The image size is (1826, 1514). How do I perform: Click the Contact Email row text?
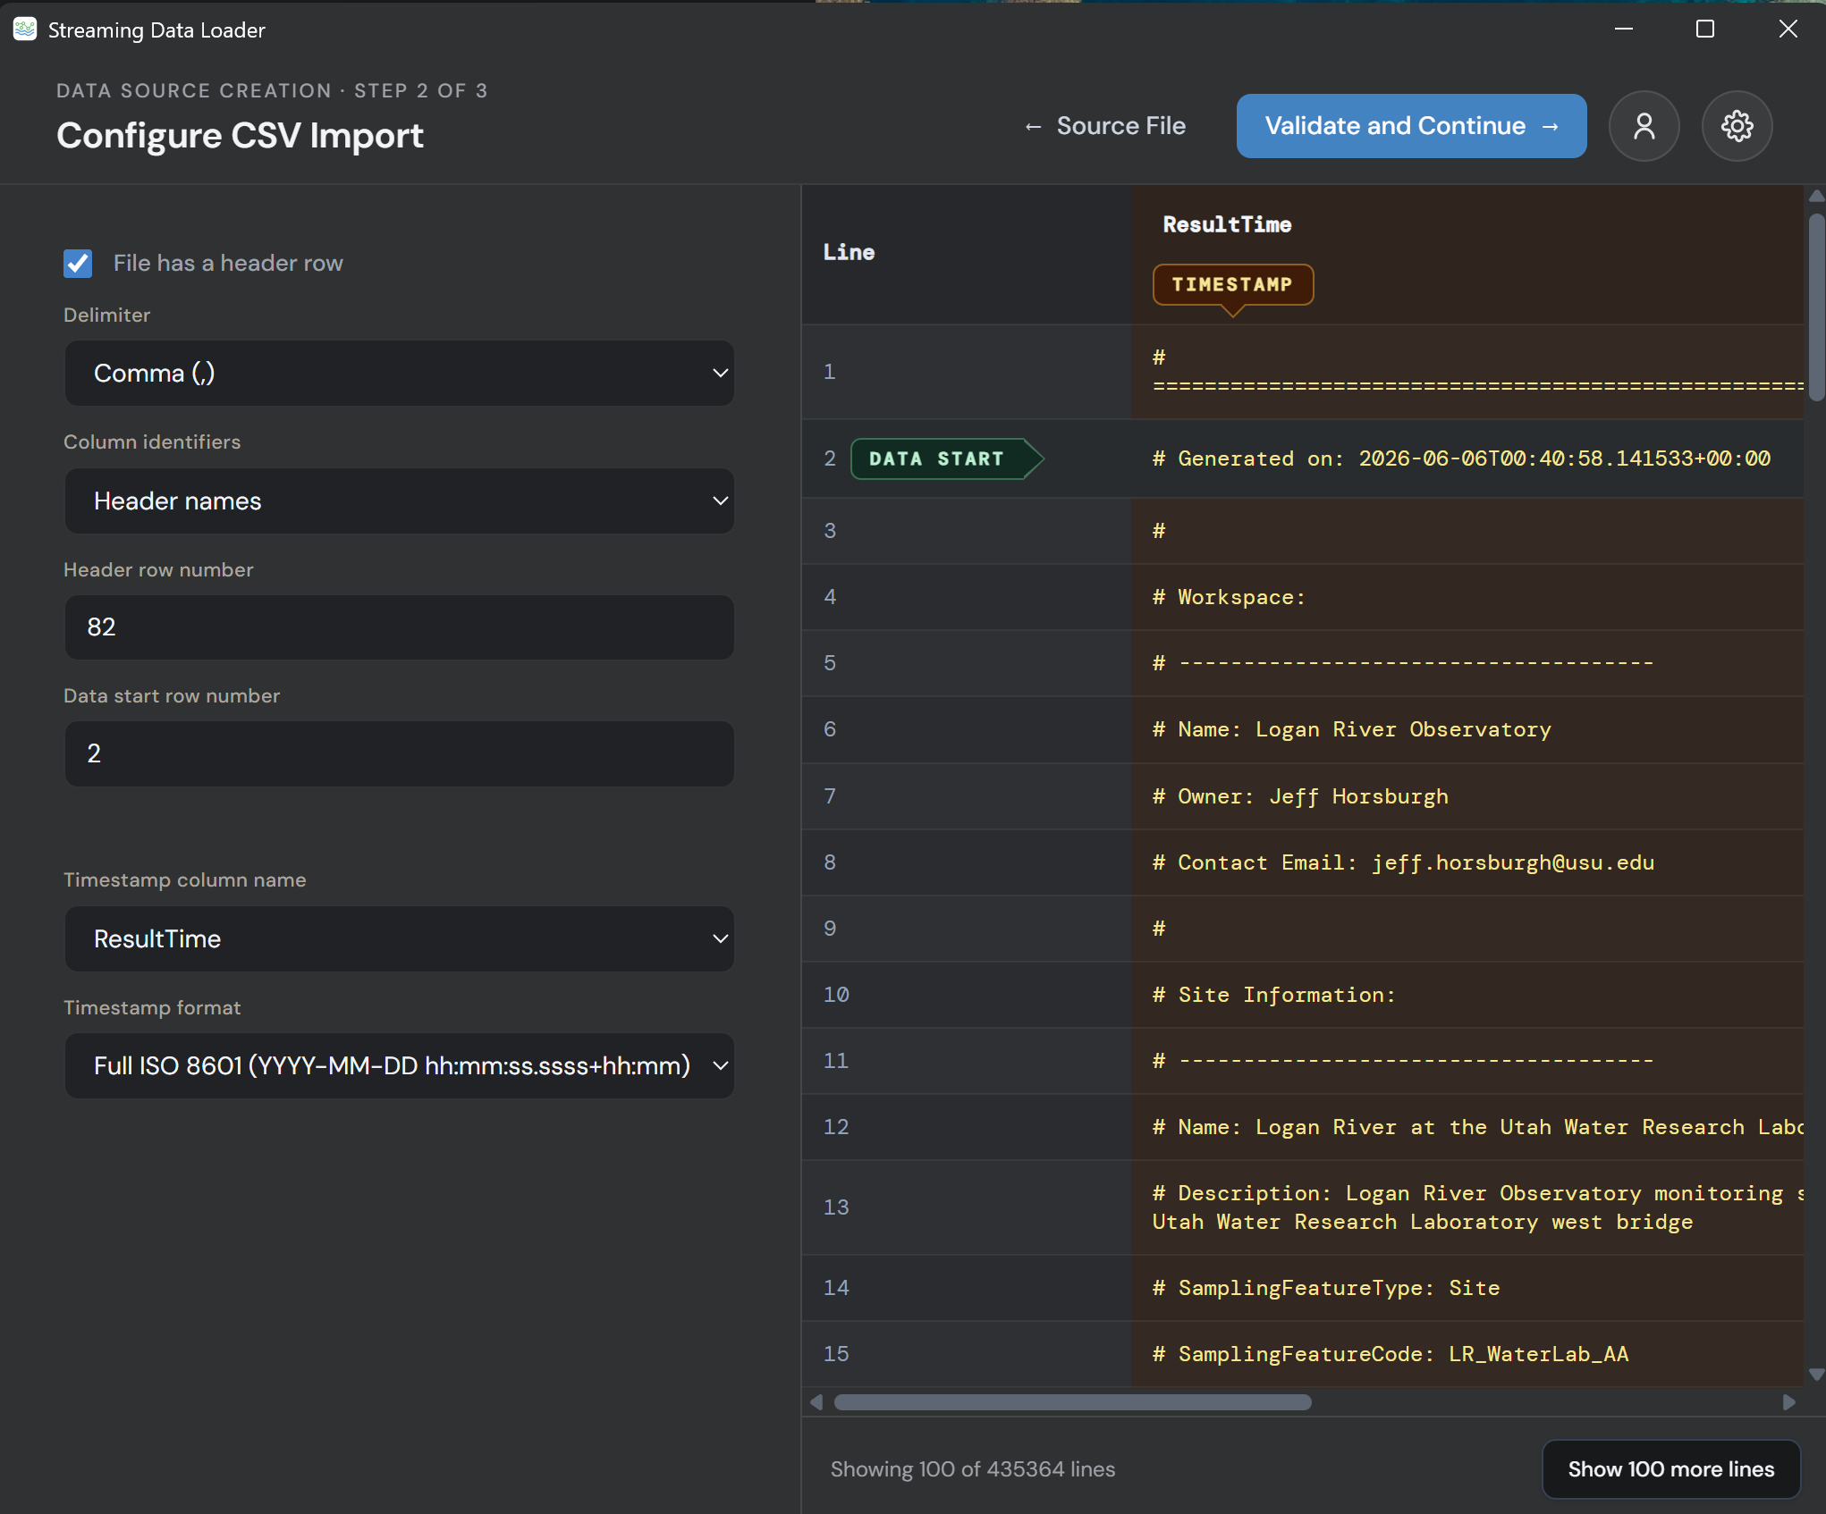[1403, 862]
